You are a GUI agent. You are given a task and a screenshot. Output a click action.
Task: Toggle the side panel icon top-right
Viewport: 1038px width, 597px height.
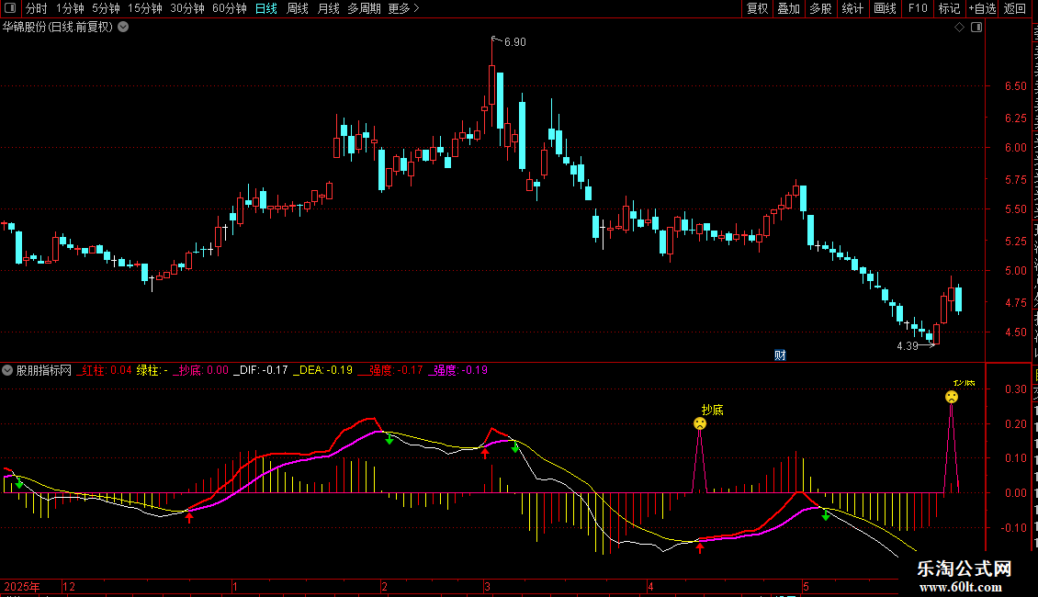[x=976, y=28]
